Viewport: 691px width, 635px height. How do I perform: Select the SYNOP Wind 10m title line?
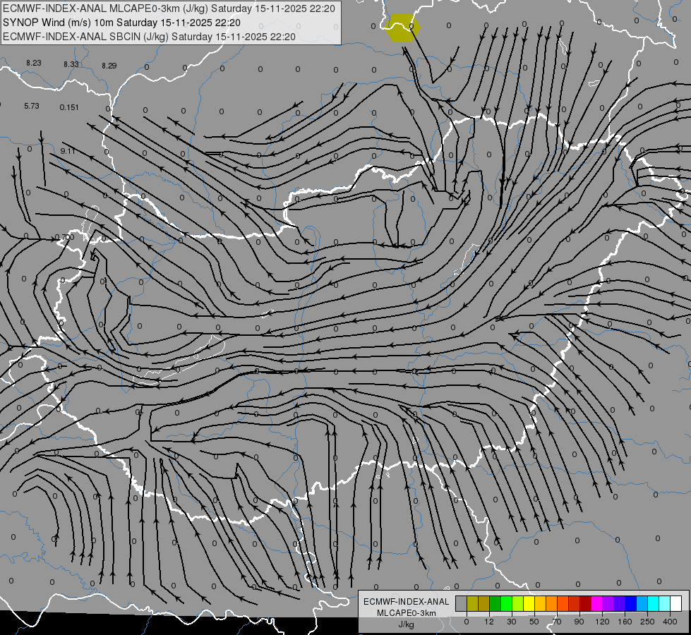(121, 23)
